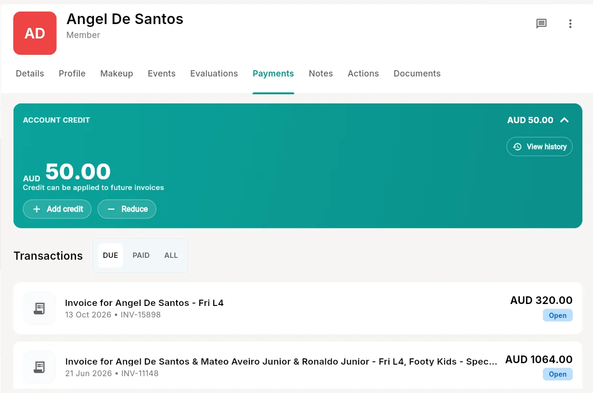Switch to the Details tab
Image resolution: width=593 pixels, height=393 pixels.
pos(30,74)
